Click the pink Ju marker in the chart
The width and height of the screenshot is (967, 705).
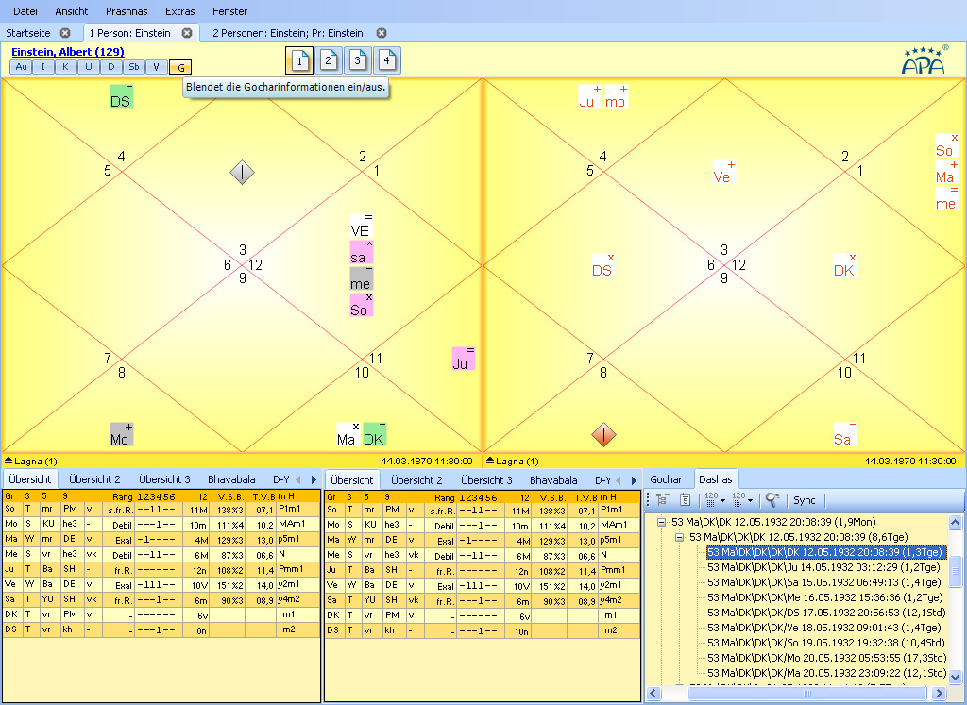[463, 359]
